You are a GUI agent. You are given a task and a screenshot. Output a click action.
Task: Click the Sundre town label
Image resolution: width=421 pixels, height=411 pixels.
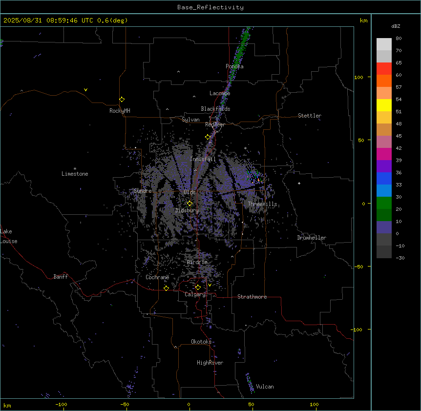point(143,191)
